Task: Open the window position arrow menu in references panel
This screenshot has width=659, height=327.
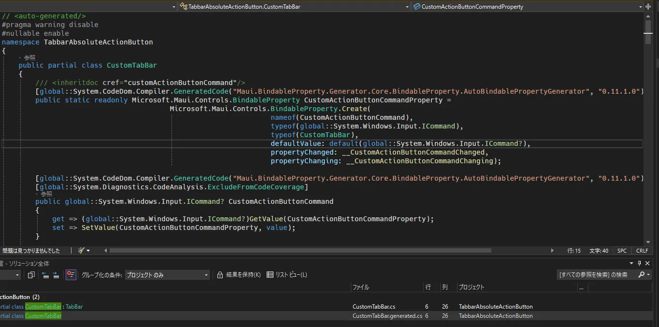Action: coord(631,264)
